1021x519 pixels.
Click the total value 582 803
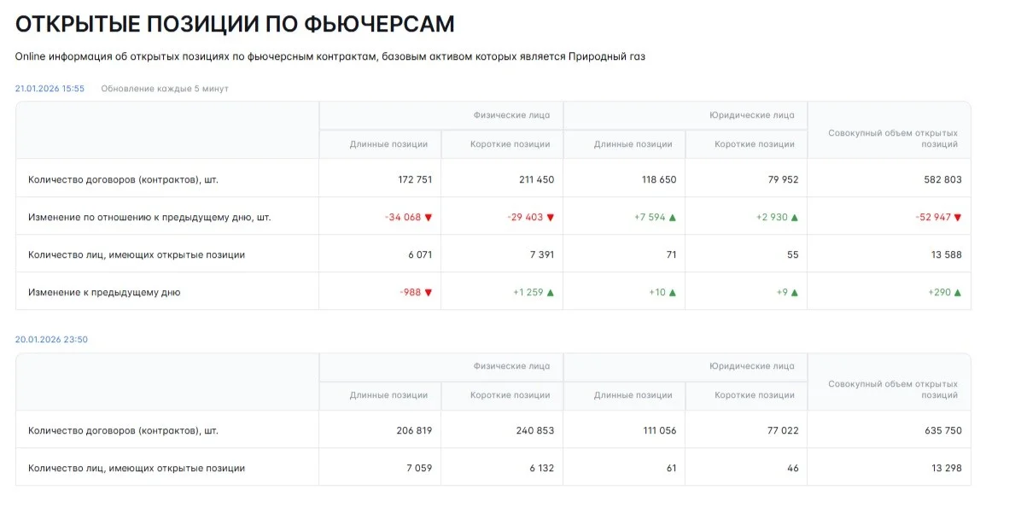click(942, 180)
